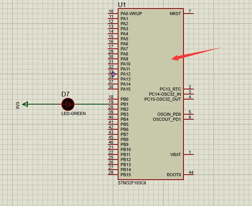
Task: Click the PA7 pin label
Action: coord(124,49)
